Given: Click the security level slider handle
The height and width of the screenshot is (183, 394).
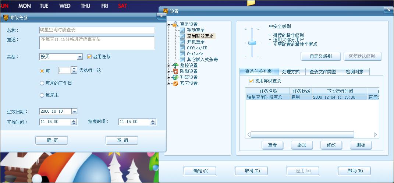Looking at the screenshot, I should click(x=252, y=43).
